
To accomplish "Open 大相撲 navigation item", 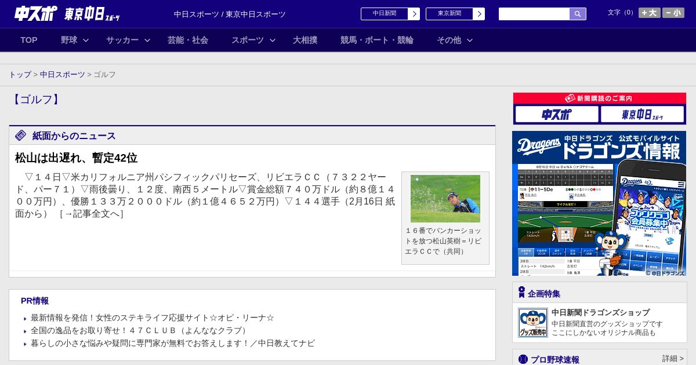I will (305, 40).
